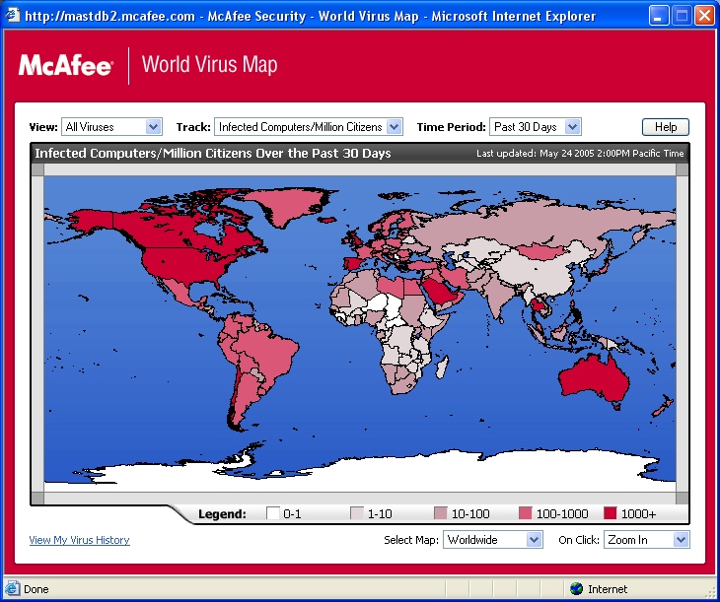The width and height of the screenshot is (720, 602).
Task: Zoom in on the United States on the map
Action: [183, 264]
